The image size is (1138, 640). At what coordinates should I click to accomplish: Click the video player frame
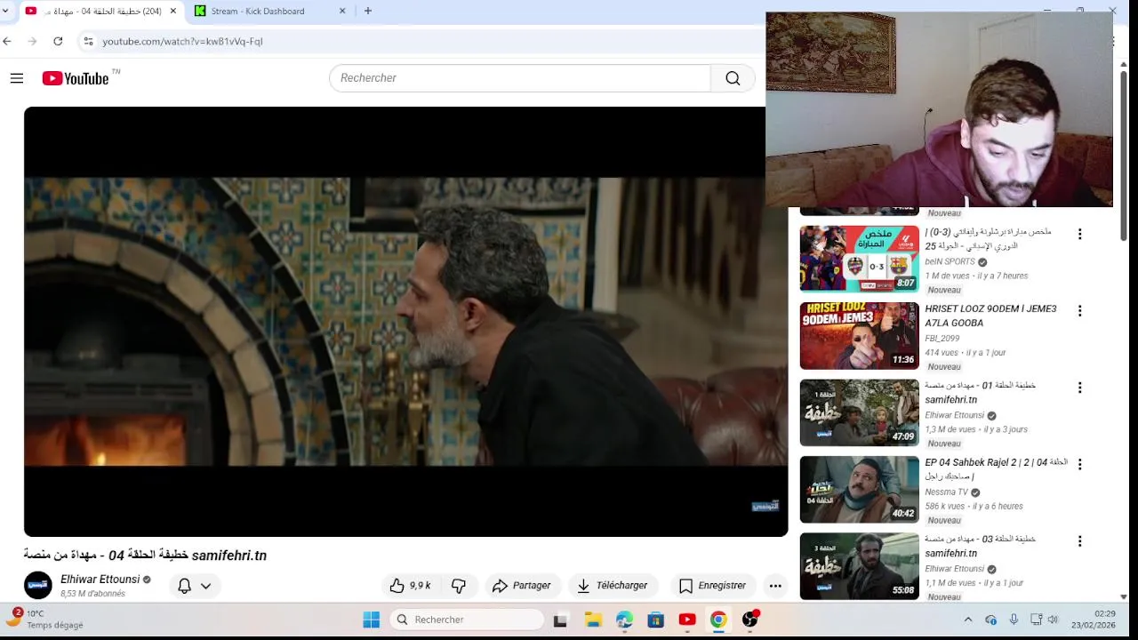405,322
